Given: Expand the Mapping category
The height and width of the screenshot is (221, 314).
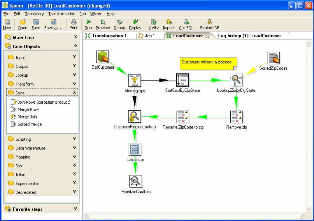Looking at the screenshot, I should pyautogui.click(x=75, y=156).
